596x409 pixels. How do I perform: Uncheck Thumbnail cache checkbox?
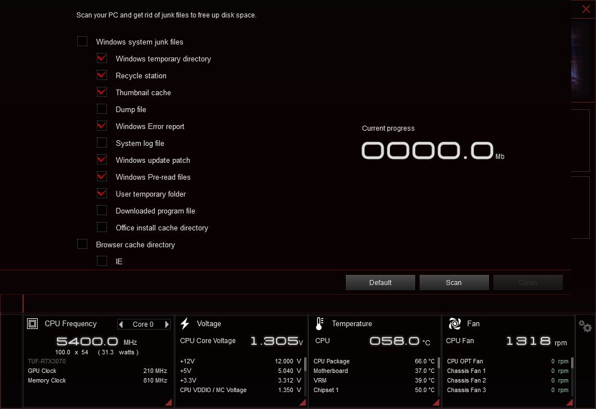pos(102,92)
